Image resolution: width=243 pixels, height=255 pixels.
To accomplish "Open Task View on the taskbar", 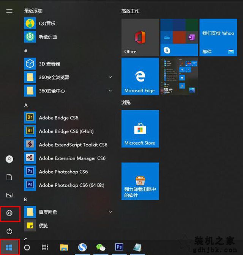I will [45, 247].
